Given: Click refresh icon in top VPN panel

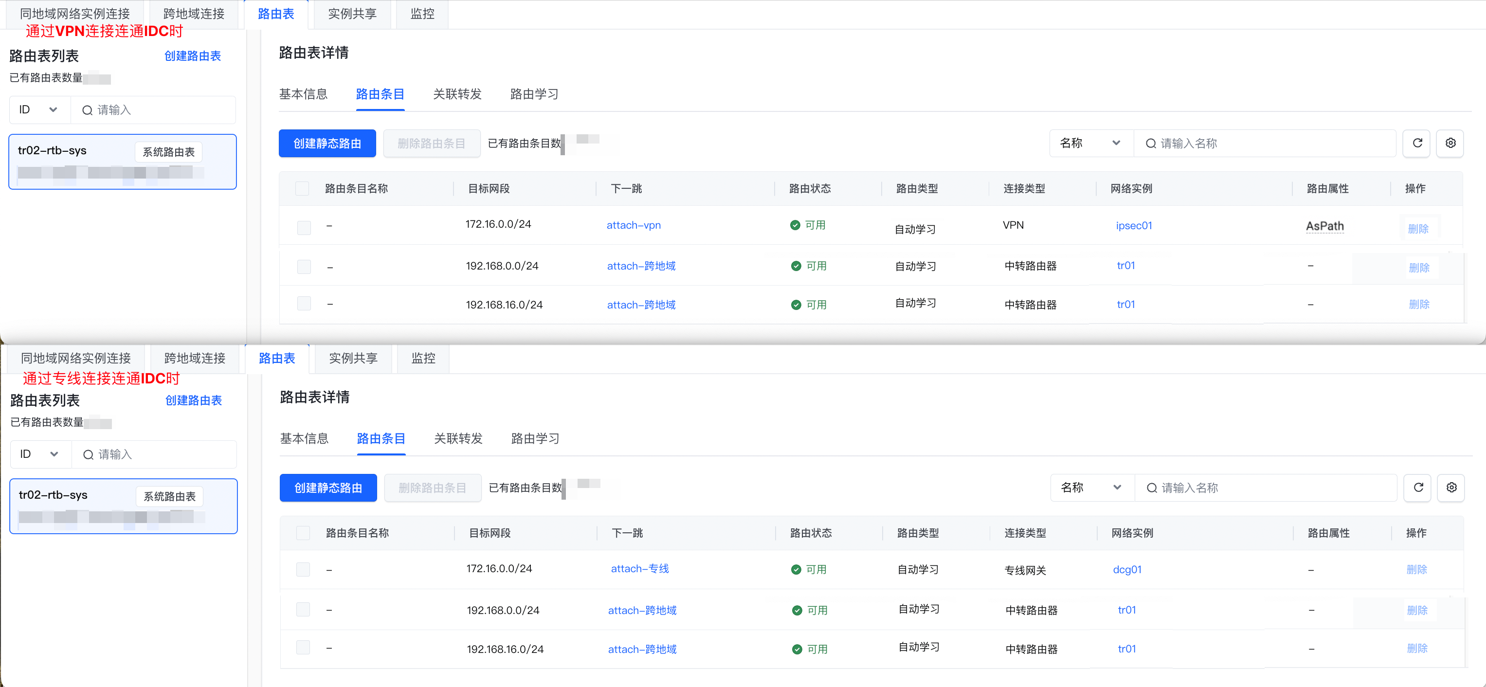Looking at the screenshot, I should (1417, 143).
